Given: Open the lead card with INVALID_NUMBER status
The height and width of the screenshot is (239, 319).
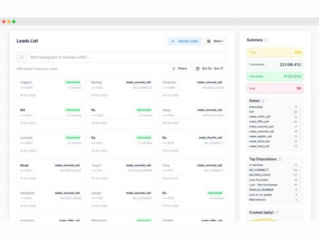Looking at the screenshot, I should coord(122,171).
